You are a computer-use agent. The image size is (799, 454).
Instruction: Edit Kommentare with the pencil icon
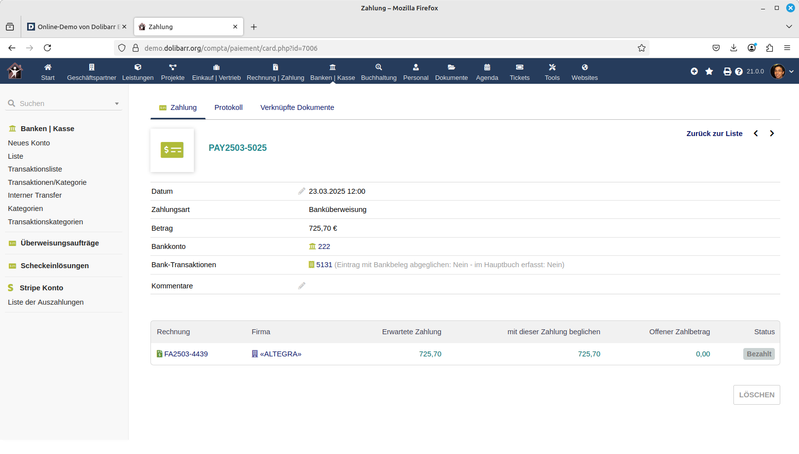[302, 286]
